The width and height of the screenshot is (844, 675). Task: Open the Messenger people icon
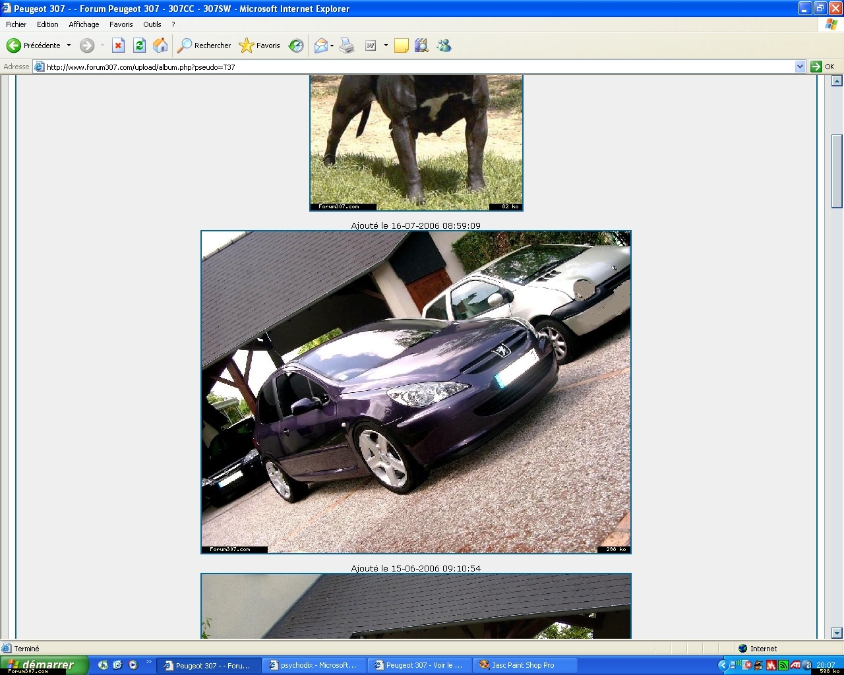[444, 45]
